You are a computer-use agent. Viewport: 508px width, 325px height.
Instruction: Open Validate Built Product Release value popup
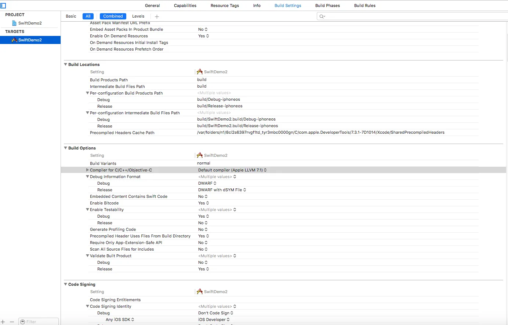pyautogui.click(x=204, y=269)
